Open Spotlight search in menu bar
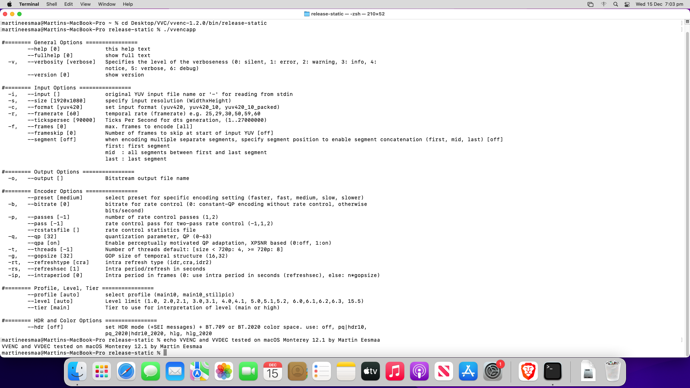The height and width of the screenshot is (388, 690). 616,4
